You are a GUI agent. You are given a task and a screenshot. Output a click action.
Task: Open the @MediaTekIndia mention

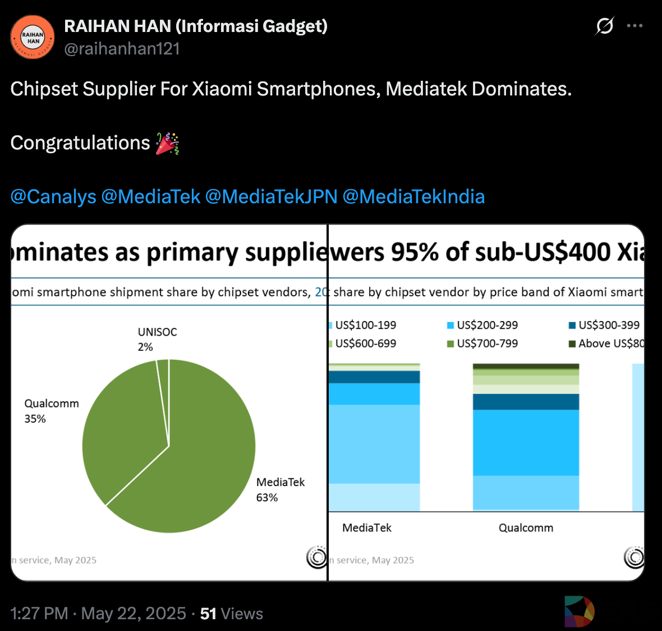pos(413,196)
